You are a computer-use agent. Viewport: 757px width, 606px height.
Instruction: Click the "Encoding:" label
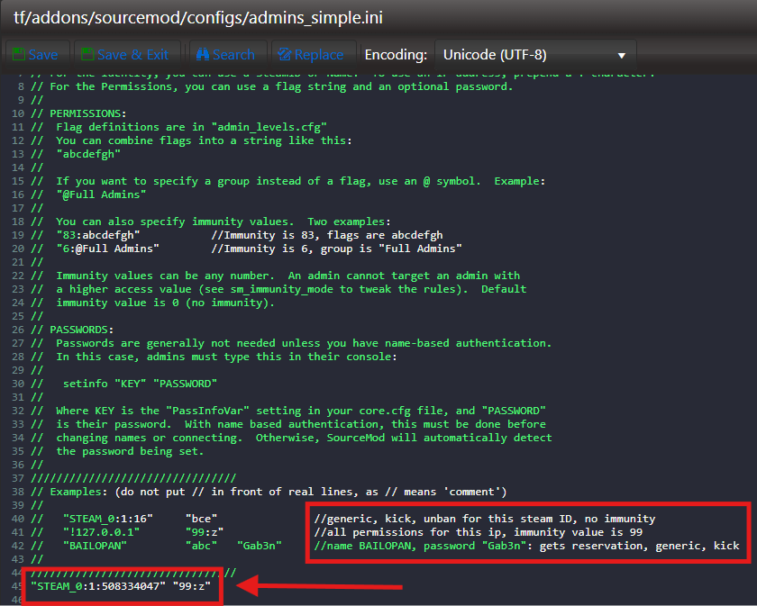tap(396, 55)
